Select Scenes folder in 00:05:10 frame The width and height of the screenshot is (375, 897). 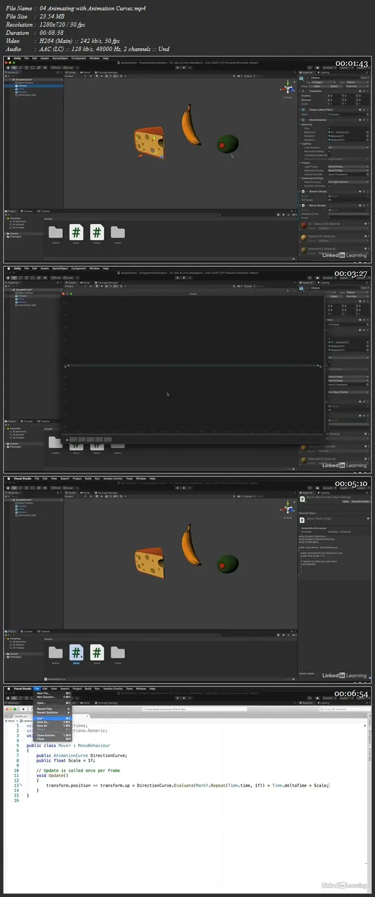[118, 653]
